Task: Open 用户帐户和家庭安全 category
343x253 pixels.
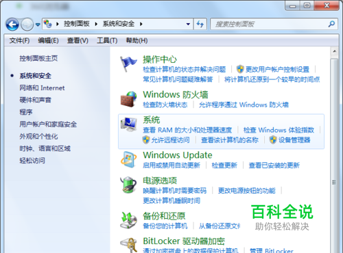Action: [48, 124]
